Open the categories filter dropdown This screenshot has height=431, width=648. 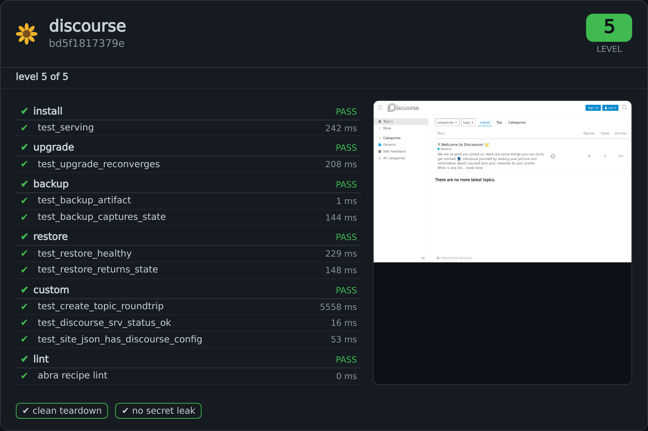(x=447, y=123)
